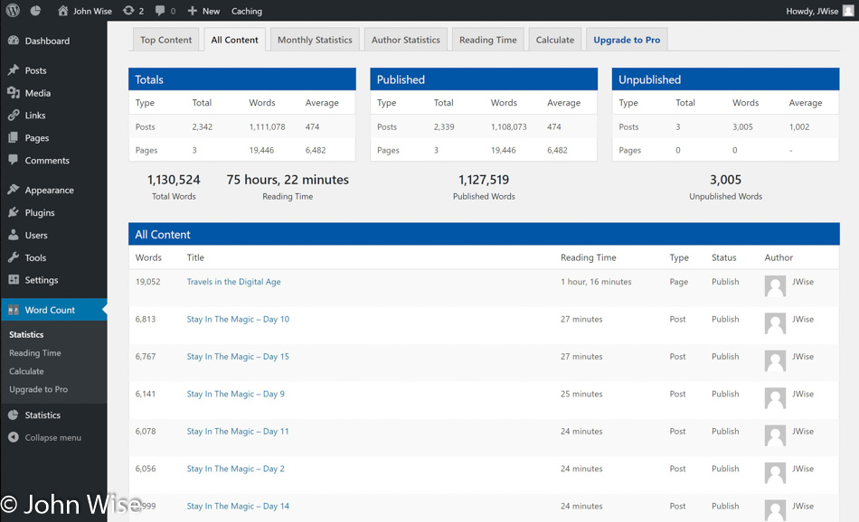Click the Posts pushpin icon
Viewport: 859px width, 522px height.
pyautogui.click(x=14, y=70)
